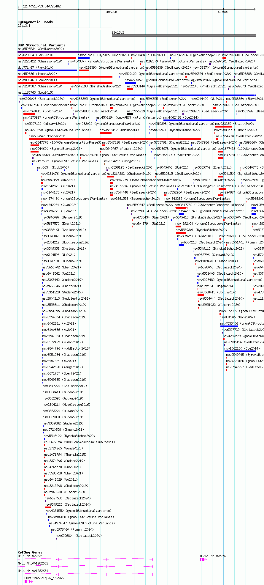Open nsv459886 (Itsara2009) variant
The height and width of the screenshot is (585, 264).
(x=37, y=74)
